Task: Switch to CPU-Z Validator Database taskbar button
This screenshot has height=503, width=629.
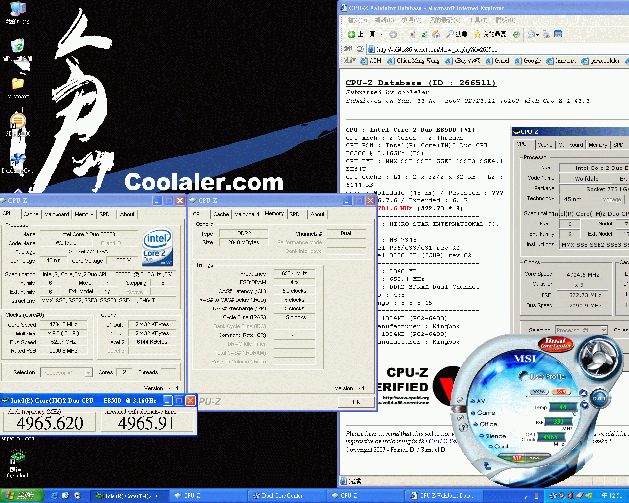Action: pyautogui.click(x=443, y=496)
